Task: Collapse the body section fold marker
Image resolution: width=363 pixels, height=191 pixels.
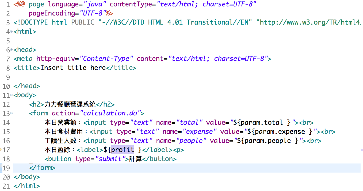Action: [11, 95]
